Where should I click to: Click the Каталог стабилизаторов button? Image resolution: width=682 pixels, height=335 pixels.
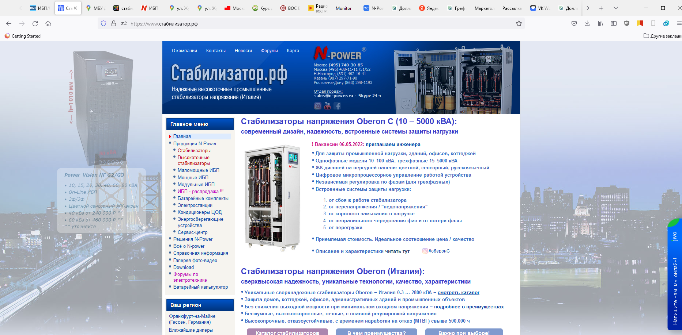coord(287,332)
